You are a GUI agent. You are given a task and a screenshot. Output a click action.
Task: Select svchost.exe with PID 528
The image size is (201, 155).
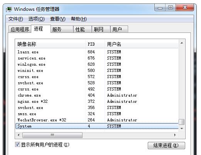pyautogui.click(x=97, y=83)
